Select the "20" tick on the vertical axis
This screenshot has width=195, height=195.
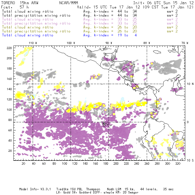10,151
